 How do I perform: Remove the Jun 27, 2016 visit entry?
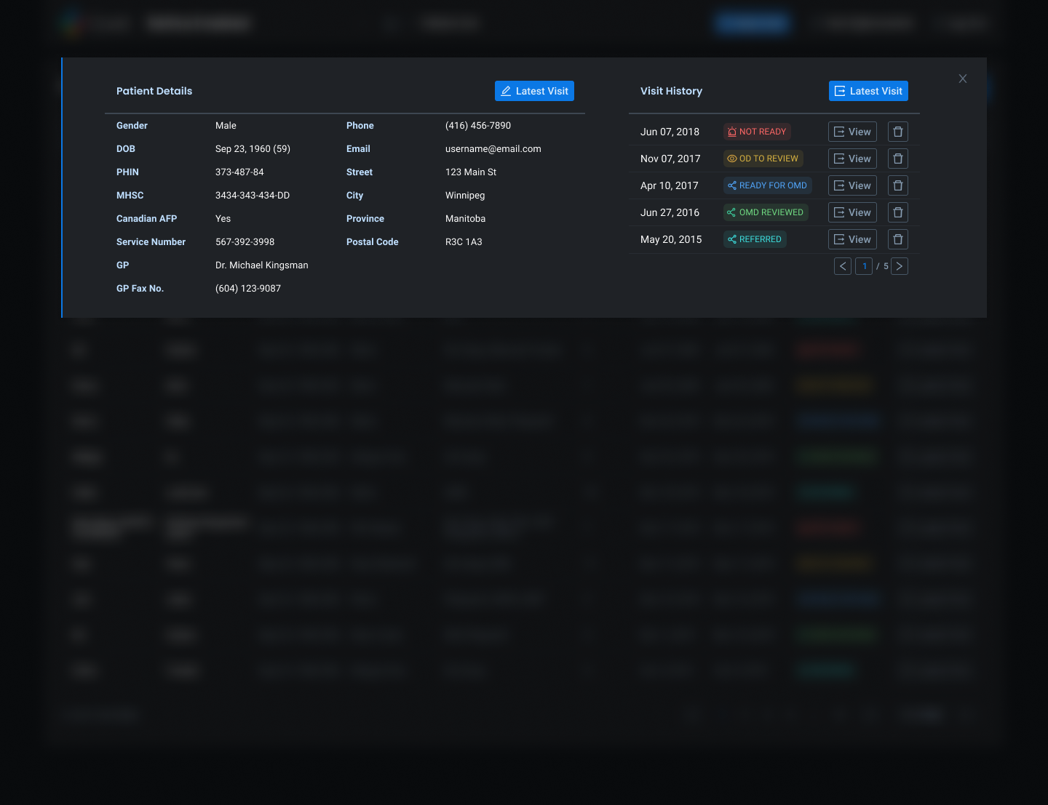coord(897,212)
